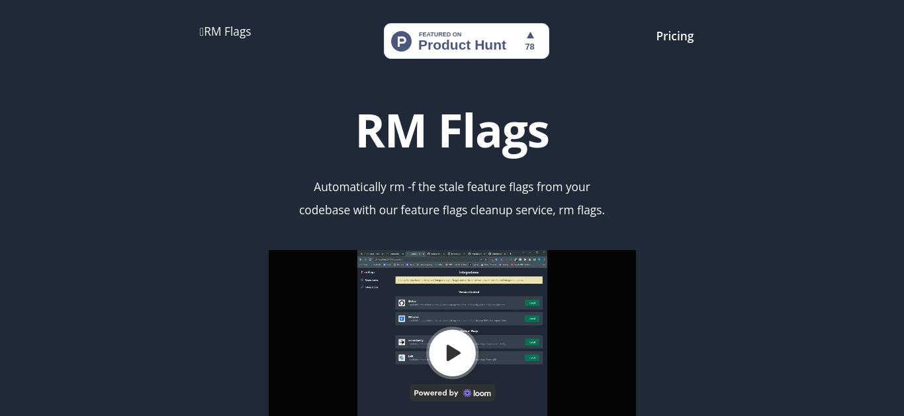Image resolution: width=904 pixels, height=416 pixels.
Task: Play the Loom demo video
Action: point(453,353)
